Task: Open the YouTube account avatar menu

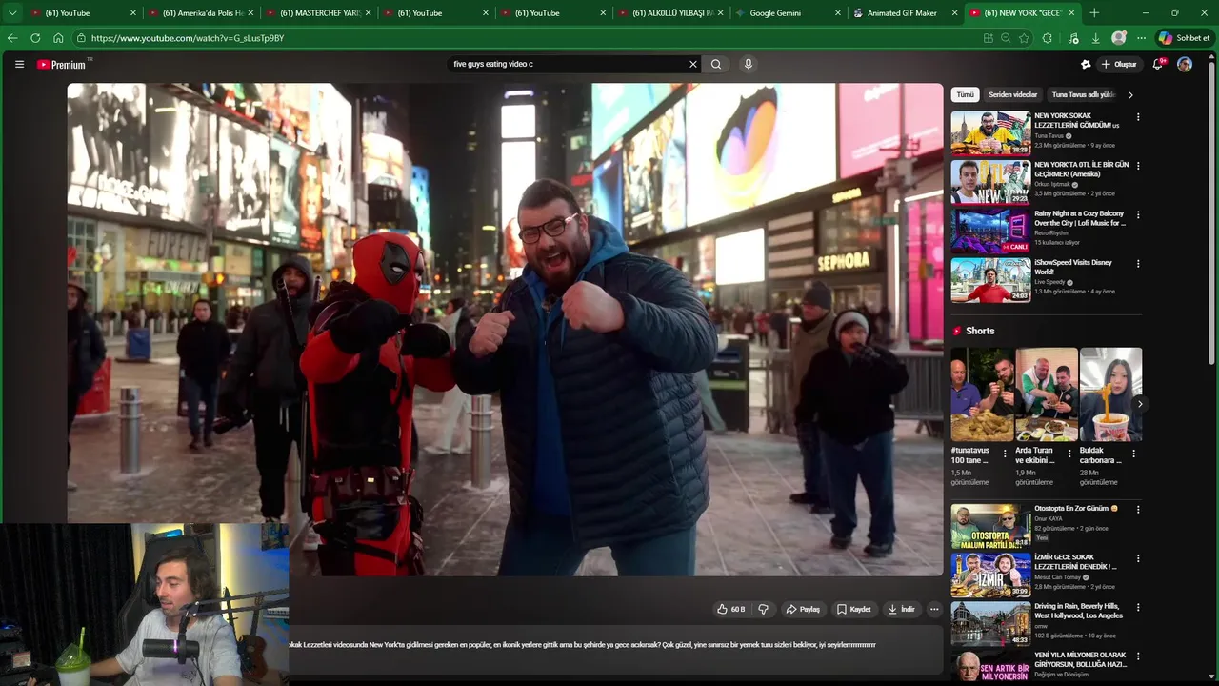Action: tap(1185, 64)
